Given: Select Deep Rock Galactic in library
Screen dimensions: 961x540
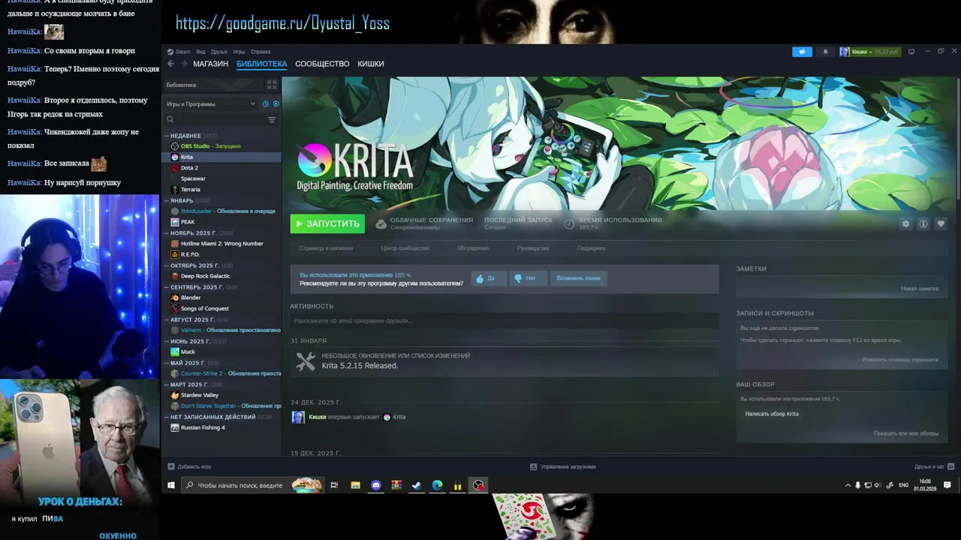Looking at the screenshot, I should pyautogui.click(x=221, y=276).
